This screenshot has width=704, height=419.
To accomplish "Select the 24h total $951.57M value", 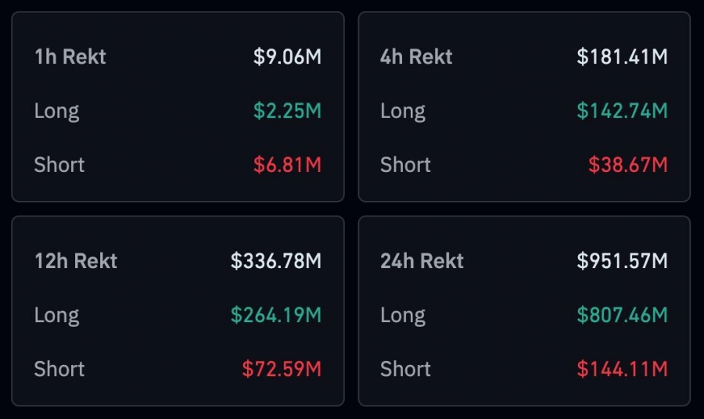I will click(623, 261).
